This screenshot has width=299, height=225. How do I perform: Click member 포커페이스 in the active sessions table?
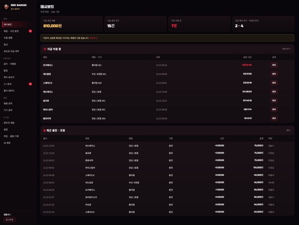coord(48,65)
